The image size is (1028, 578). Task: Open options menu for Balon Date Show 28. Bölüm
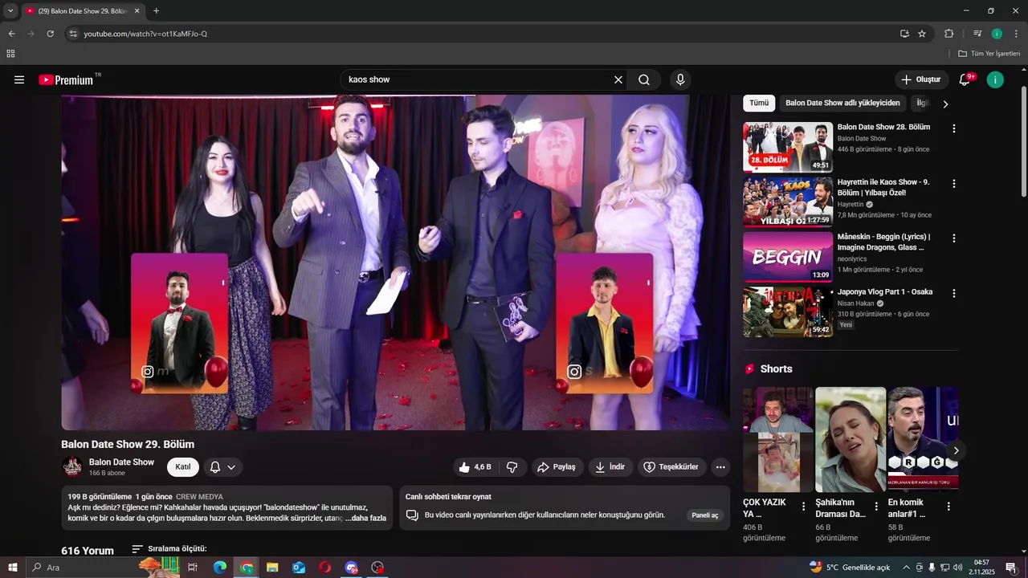click(x=954, y=128)
